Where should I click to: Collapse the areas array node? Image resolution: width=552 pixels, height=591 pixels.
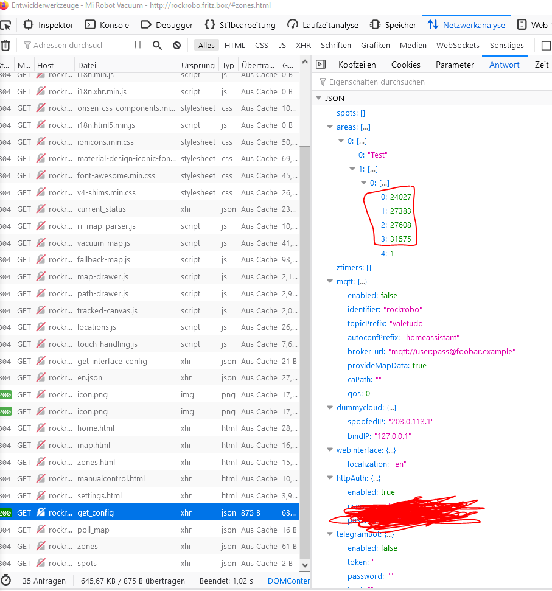click(330, 127)
